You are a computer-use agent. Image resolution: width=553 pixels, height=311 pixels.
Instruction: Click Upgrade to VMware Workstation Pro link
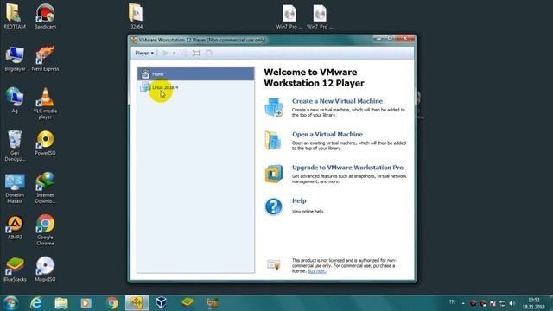point(347,168)
